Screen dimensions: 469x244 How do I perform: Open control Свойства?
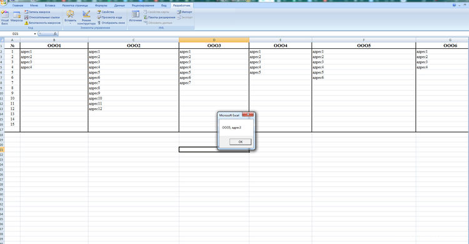(106, 12)
